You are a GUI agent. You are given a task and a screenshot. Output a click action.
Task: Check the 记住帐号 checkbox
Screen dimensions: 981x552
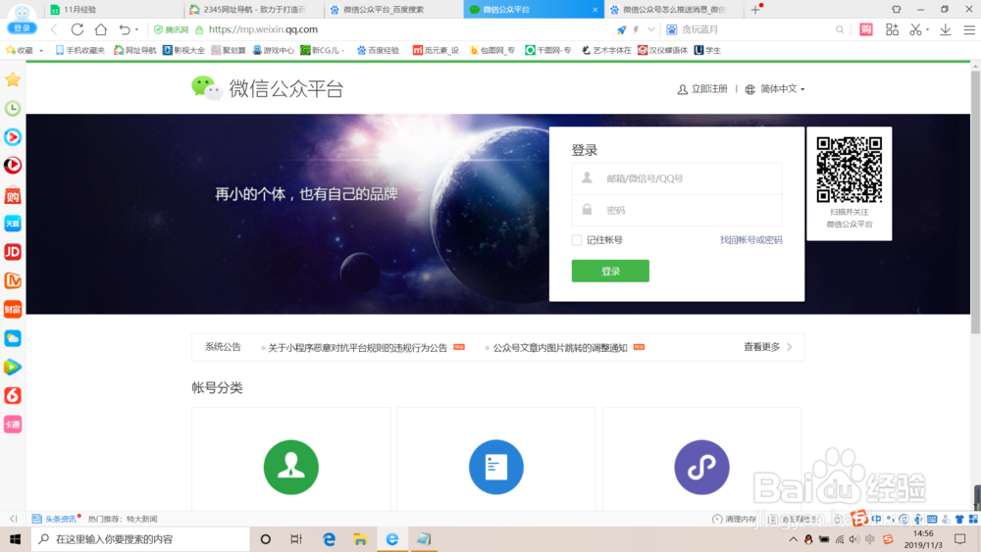[577, 240]
